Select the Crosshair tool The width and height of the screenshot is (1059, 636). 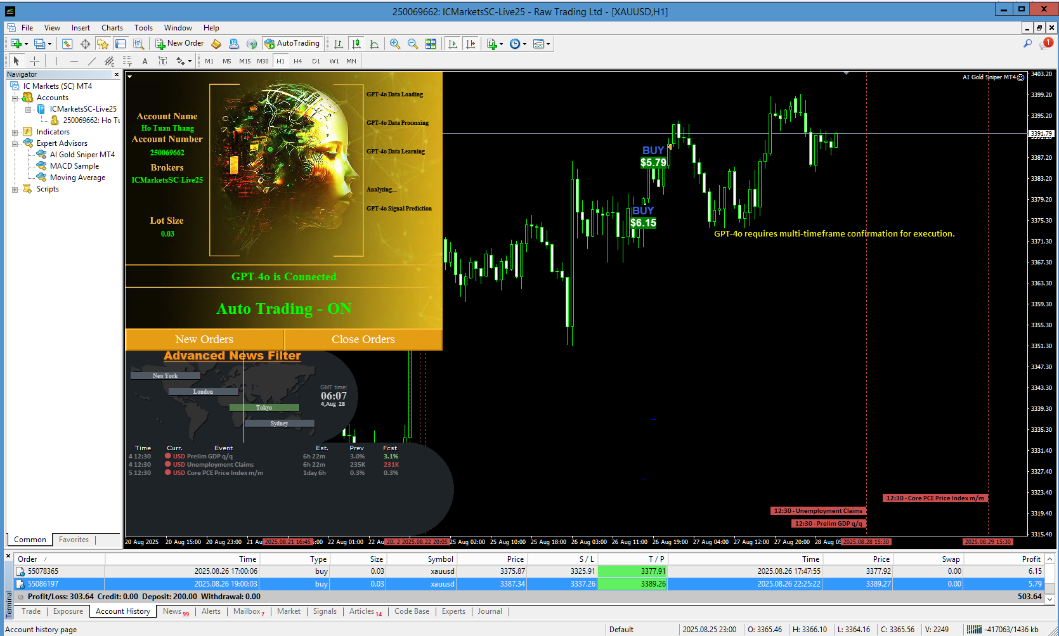34,61
